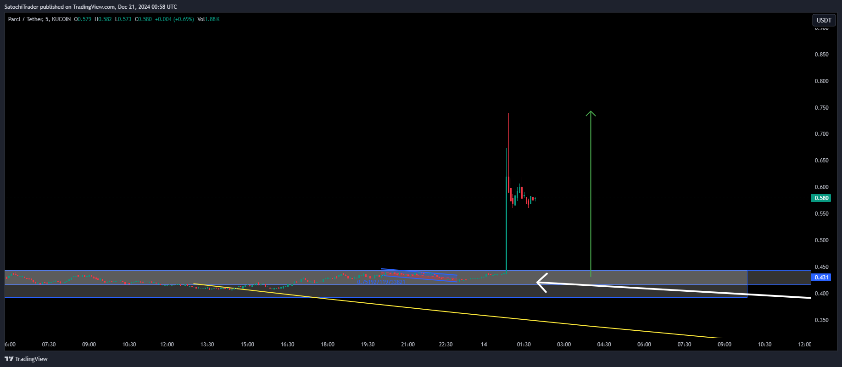Click the 0.800 price axis label
The image size is (842, 367).
821,81
